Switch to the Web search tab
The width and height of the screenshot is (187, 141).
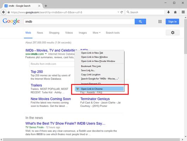[28, 33]
